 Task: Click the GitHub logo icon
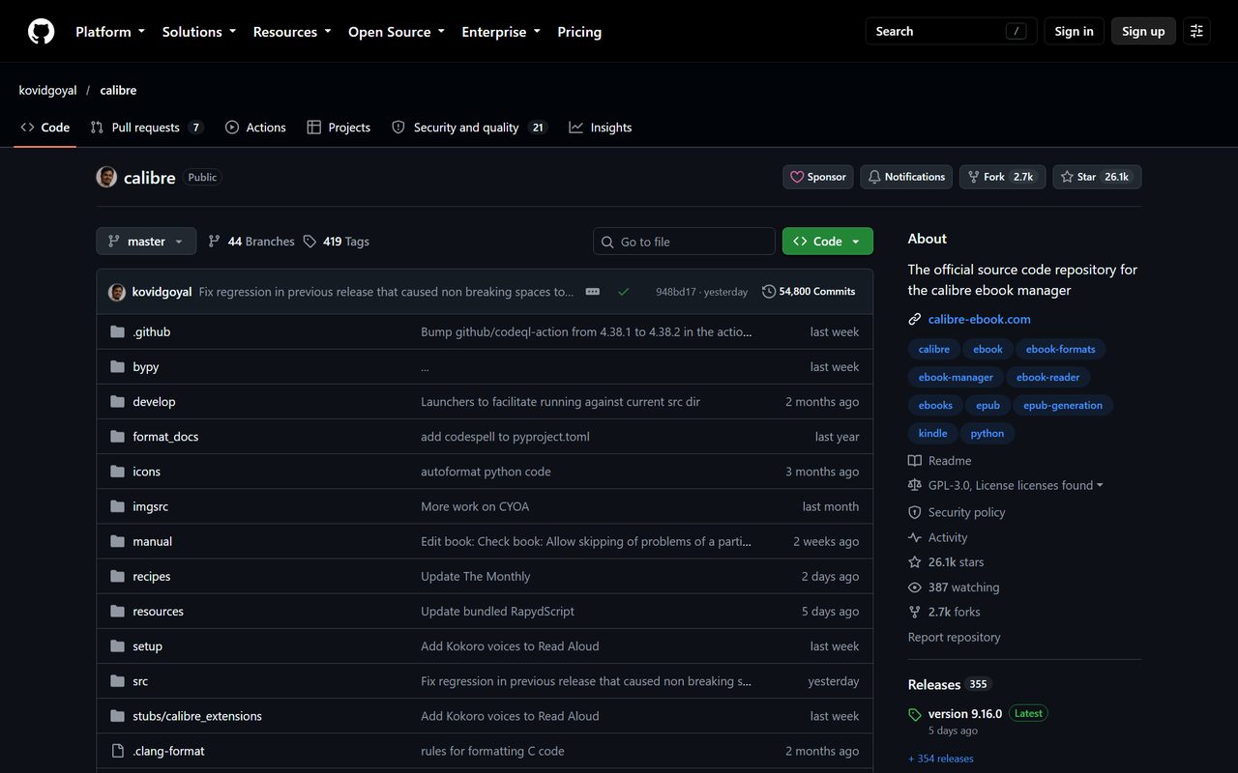pos(41,31)
